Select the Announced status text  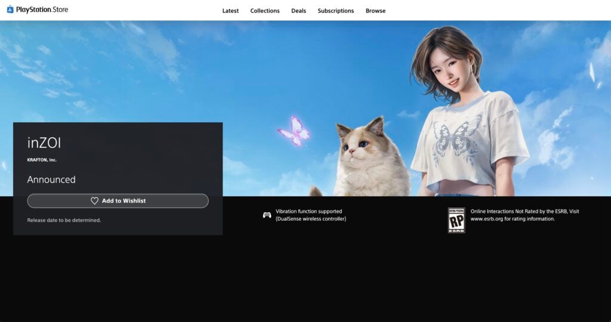pyautogui.click(x=51, y=179)
